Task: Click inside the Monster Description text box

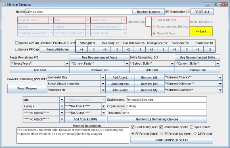Action: point(73,135)
